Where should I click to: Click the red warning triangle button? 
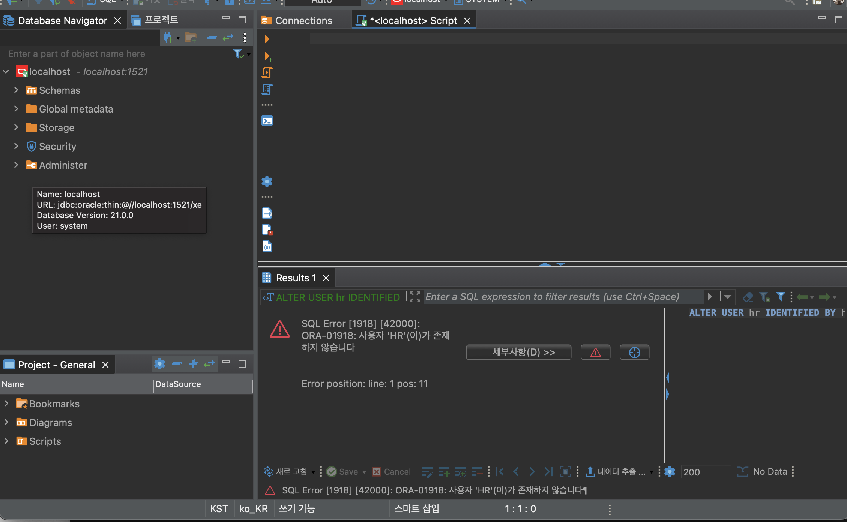pos(595,352)
